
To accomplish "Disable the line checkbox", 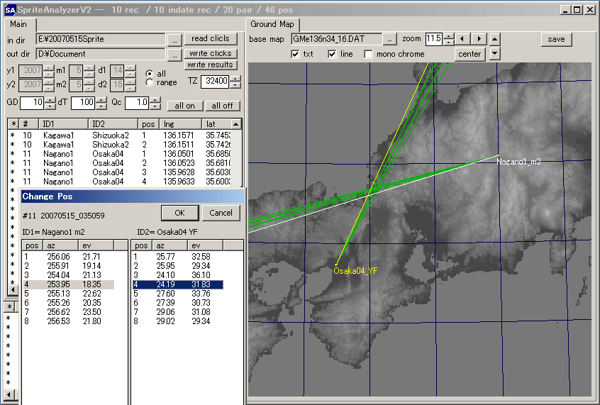I will [x=332, y=55].
